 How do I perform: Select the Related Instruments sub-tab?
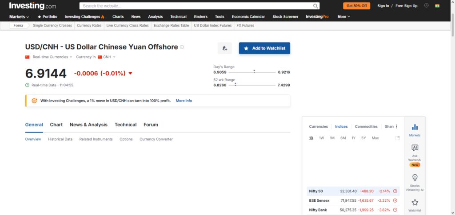coord(96,139)
